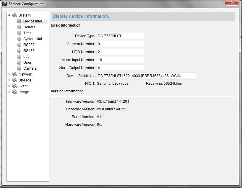Click the Storage globe icon
This screenshot has height=188, width=242.
(x=14, y=80)
